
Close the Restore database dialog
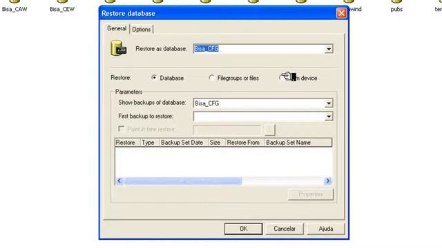coord(341,13)
